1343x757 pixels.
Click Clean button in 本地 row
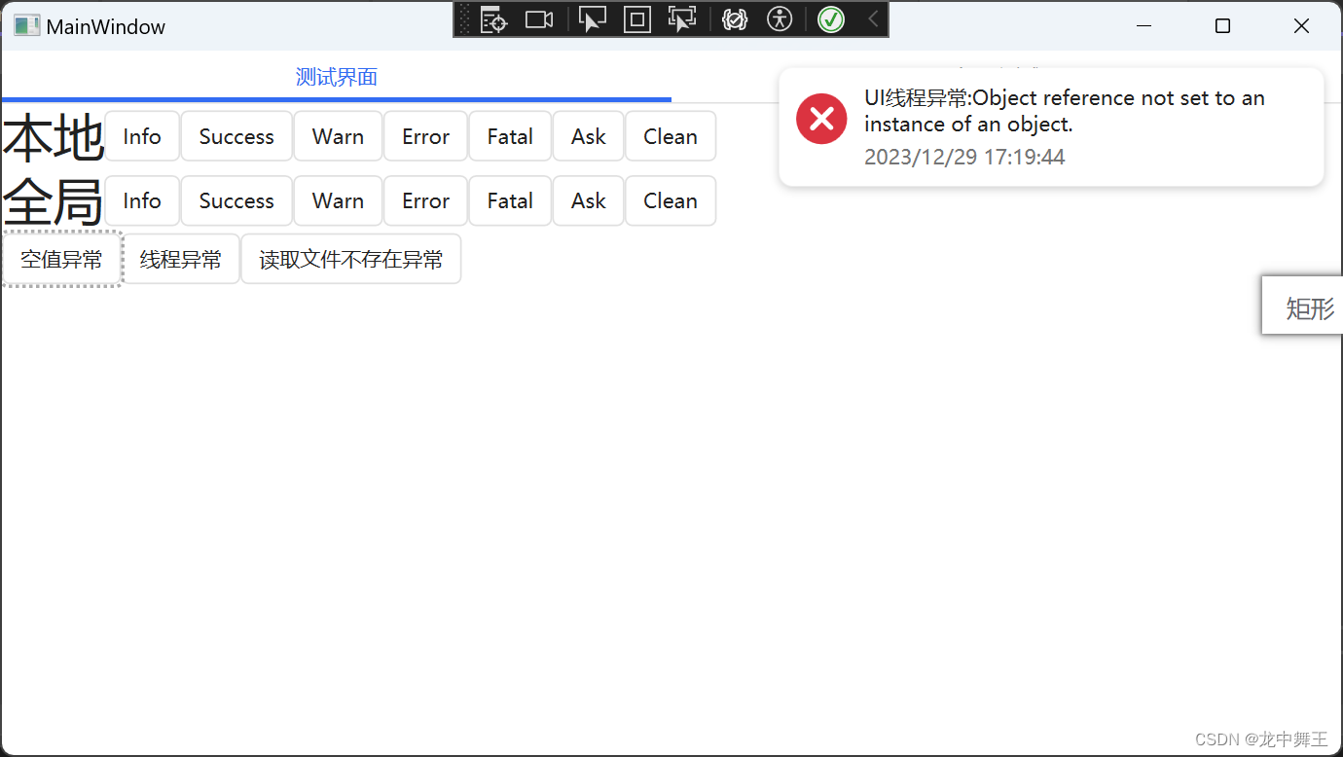point(671,136)
